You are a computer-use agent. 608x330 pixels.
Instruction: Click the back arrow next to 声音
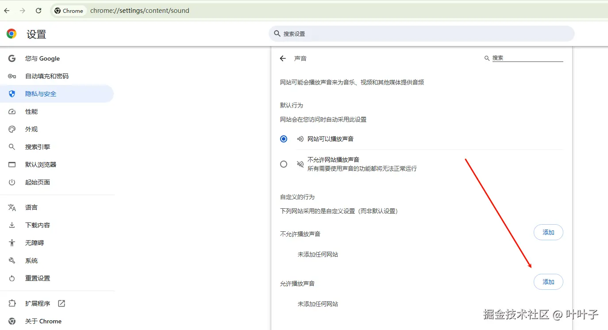[283, 58]
